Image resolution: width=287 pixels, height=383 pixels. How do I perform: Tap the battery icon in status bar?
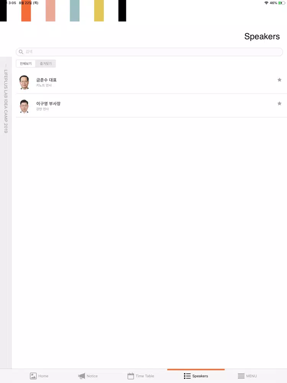coord(282,3)
